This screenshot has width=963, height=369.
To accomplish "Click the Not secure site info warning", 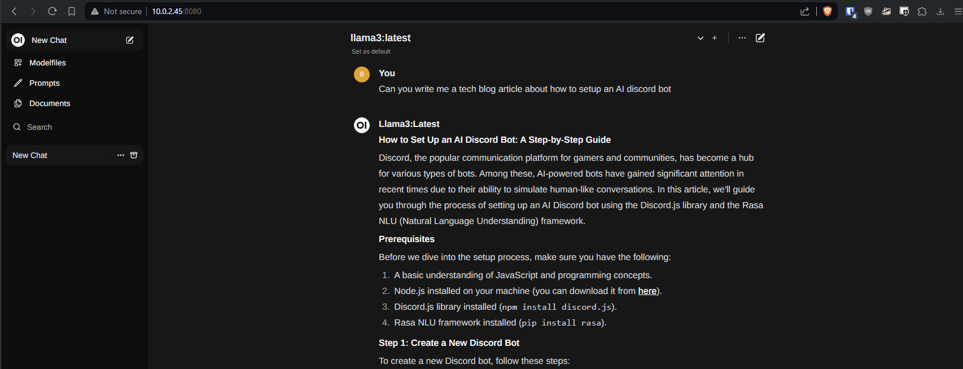I will point(116,11).
